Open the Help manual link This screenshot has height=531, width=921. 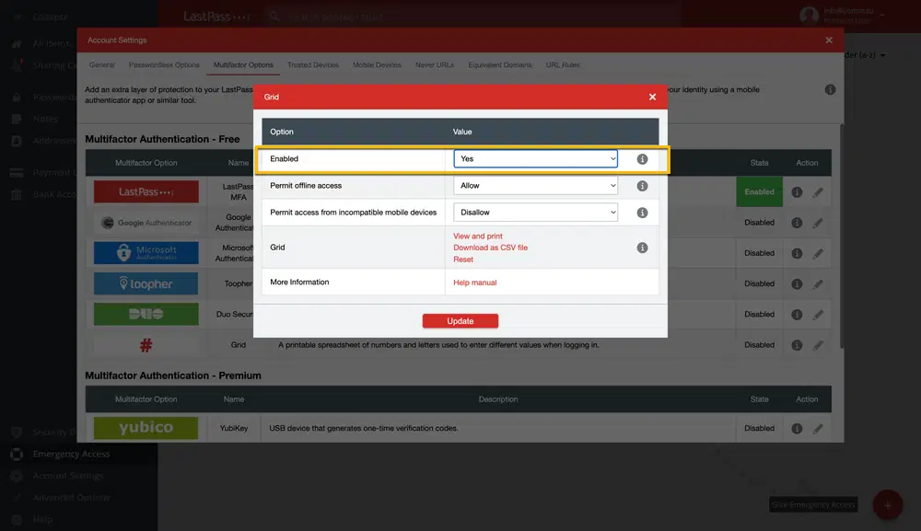tap(474, 283)
